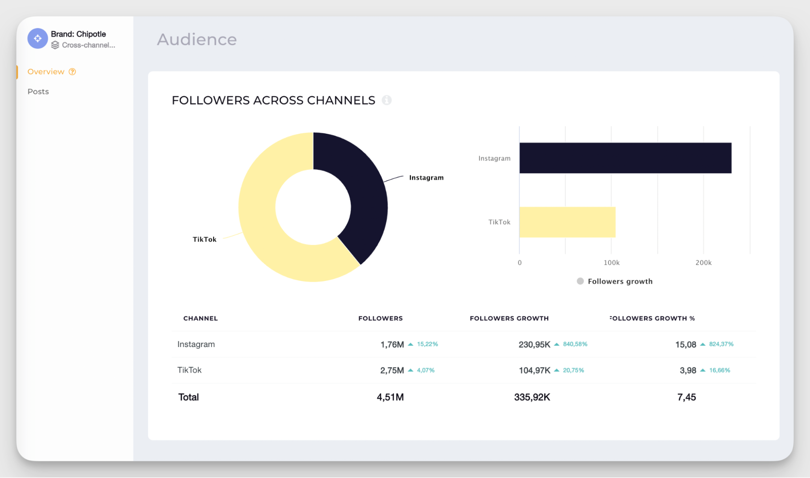Click the Chipotle brand target icon
Image resolution: width=810 pixels, height=478 pixels.
click(x=38, y=39)
